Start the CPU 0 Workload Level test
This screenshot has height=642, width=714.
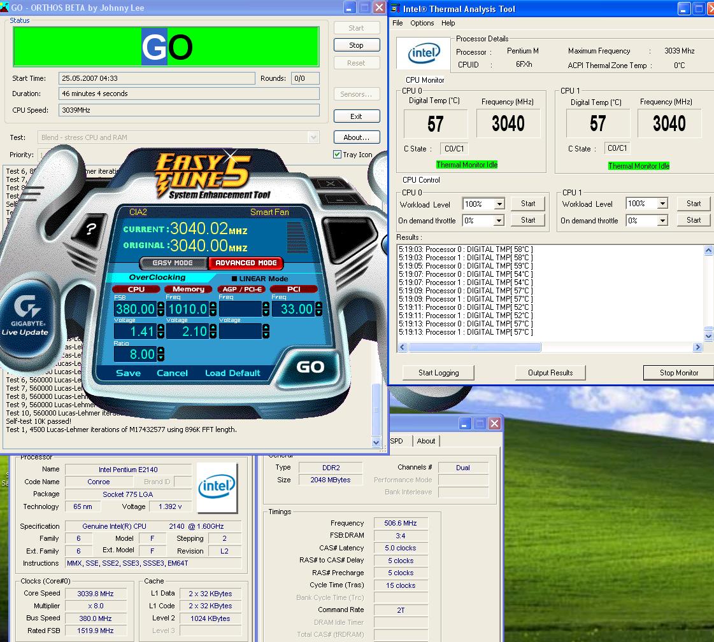[528, 204]
